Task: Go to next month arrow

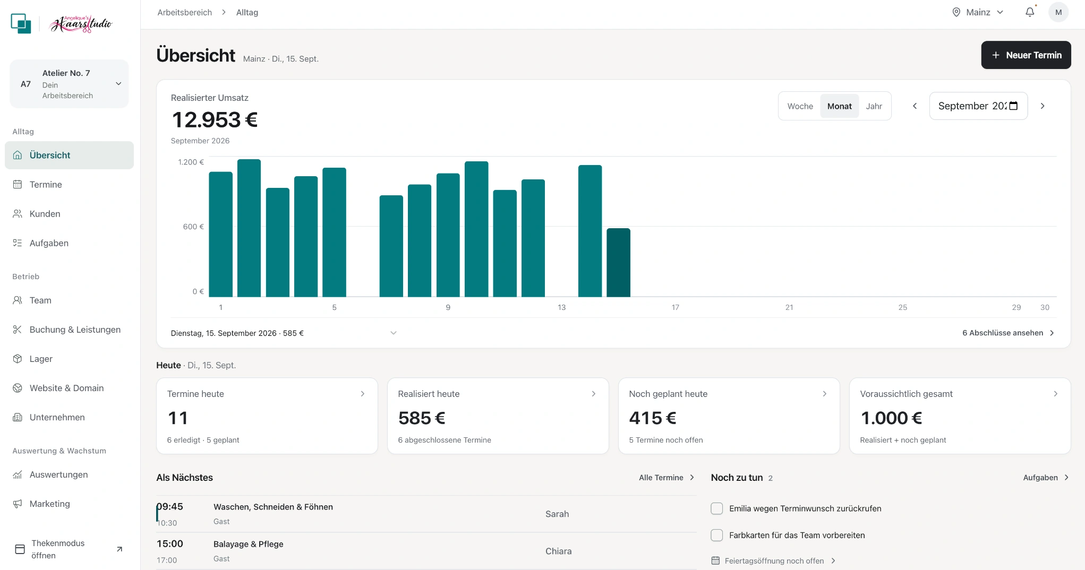Action: (1043, 106)
